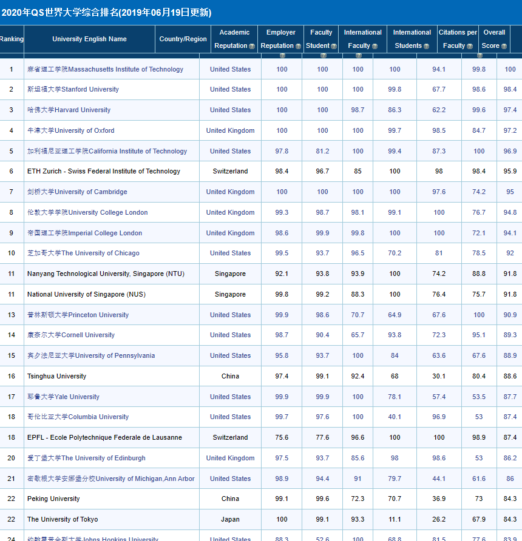The image size is (522, 541).
Task: Click help icon next to Academic Reputation
Action: click(x=253, y=46)
